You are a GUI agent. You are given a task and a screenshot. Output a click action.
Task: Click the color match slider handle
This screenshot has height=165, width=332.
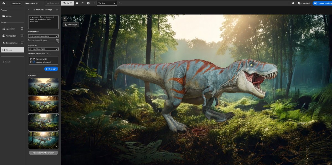click(58, 42)
